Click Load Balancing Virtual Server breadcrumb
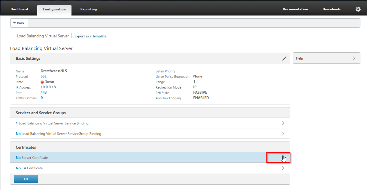 (43, 36)
